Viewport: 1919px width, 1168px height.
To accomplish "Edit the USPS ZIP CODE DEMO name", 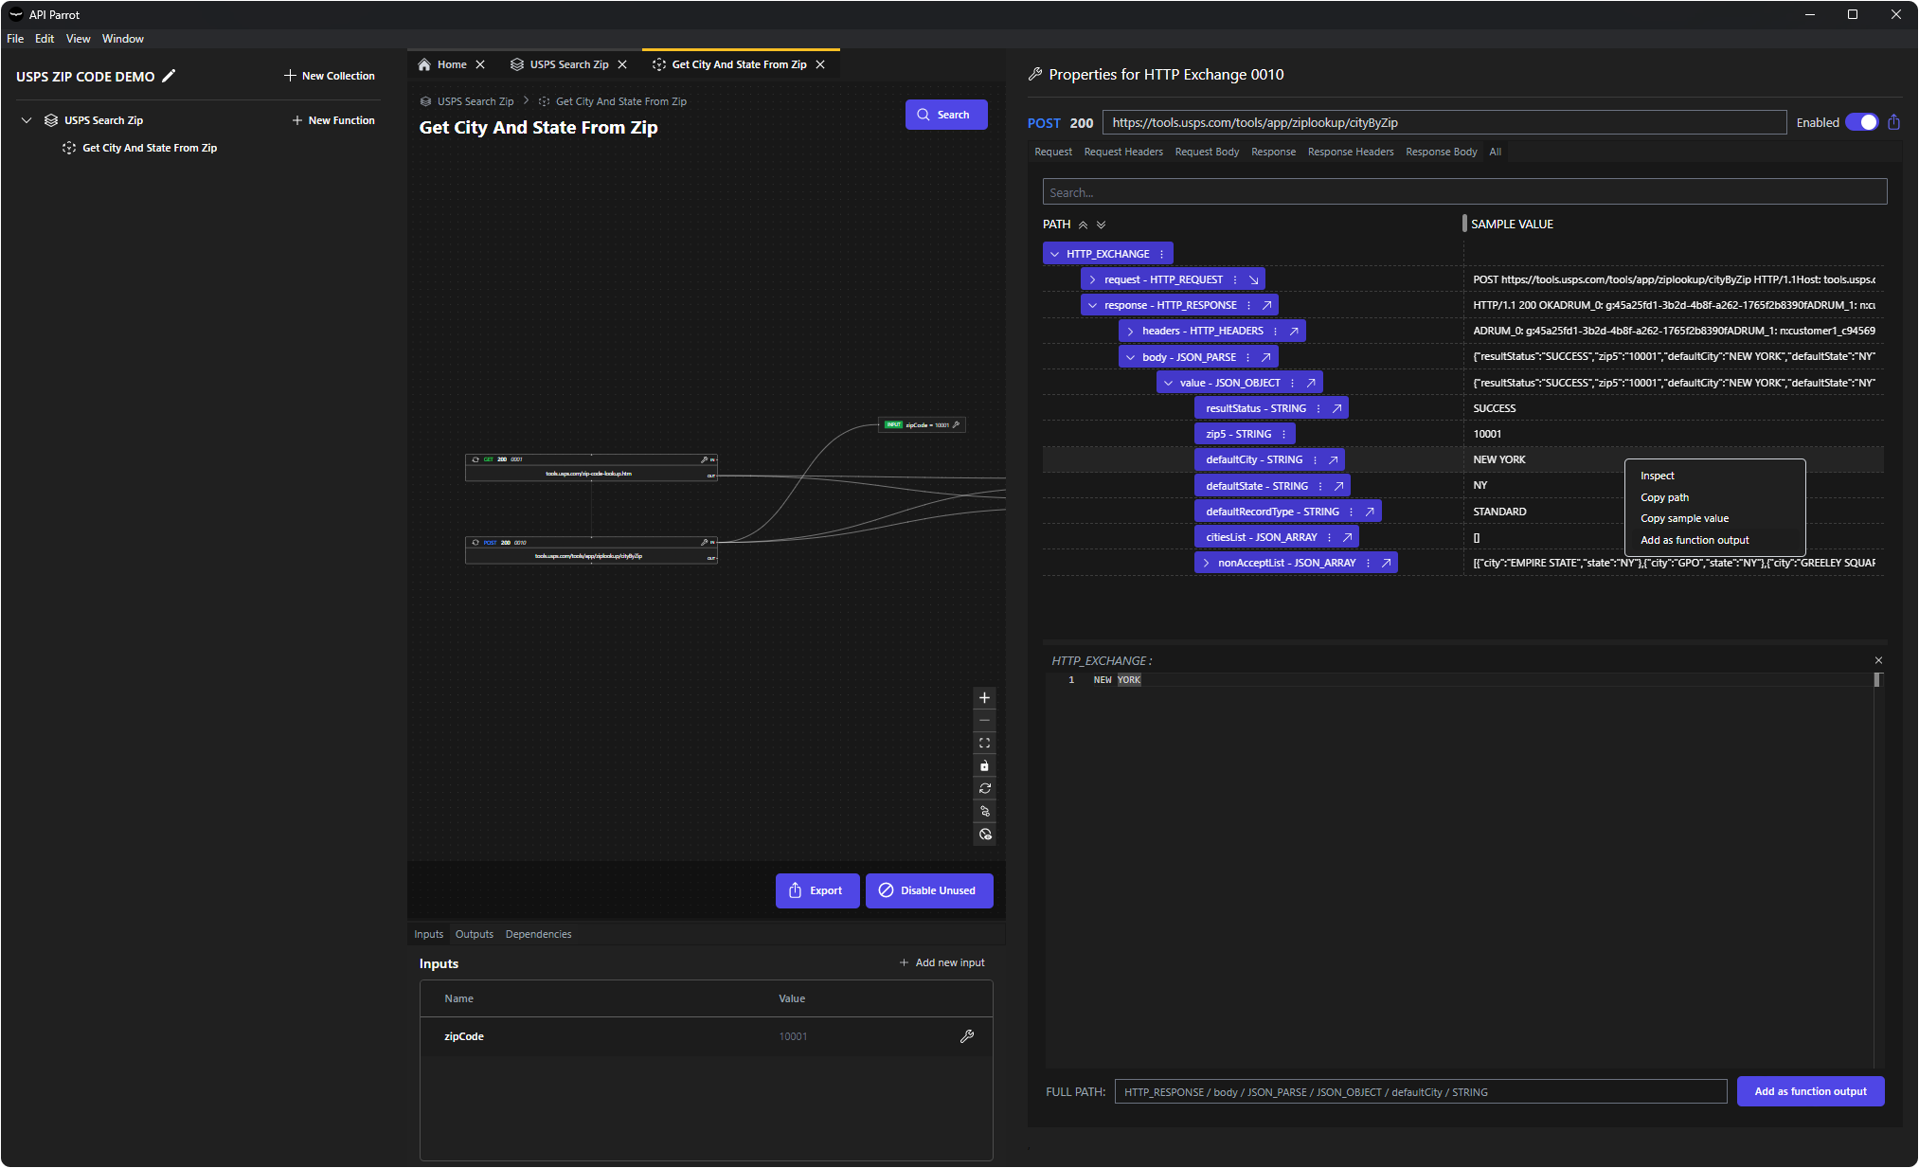I will coord(170,76).
